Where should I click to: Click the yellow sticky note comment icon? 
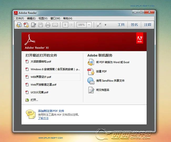(31, 114)
